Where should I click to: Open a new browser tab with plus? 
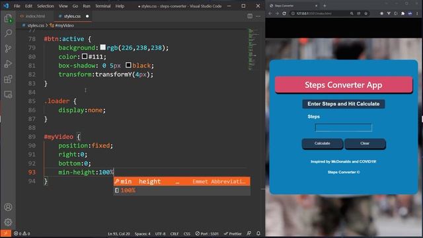pyautogui.click(x=325, y=6)
